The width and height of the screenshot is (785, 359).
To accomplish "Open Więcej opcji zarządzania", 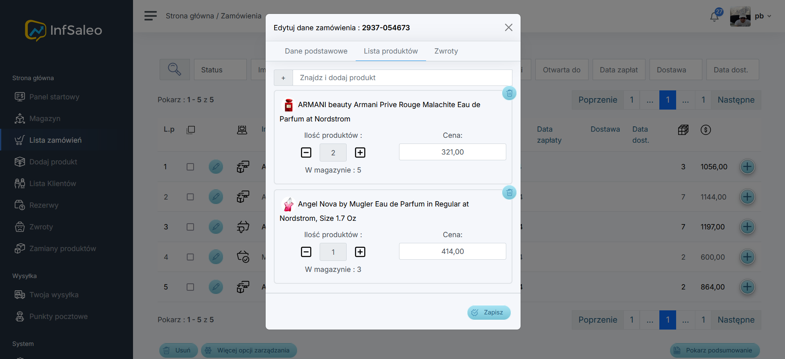I will coord(249,350).
